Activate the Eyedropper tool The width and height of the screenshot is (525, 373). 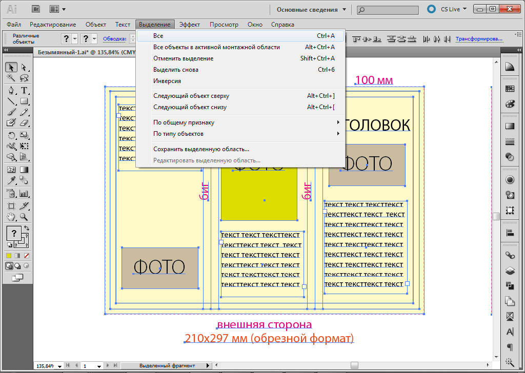coord(11,180)
